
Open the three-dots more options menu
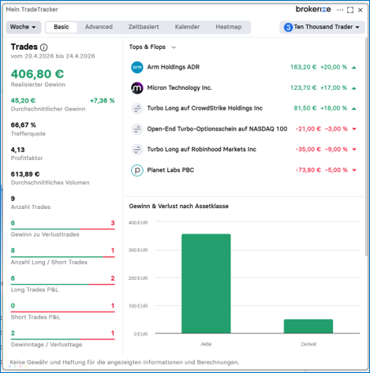tap(340, 10)
